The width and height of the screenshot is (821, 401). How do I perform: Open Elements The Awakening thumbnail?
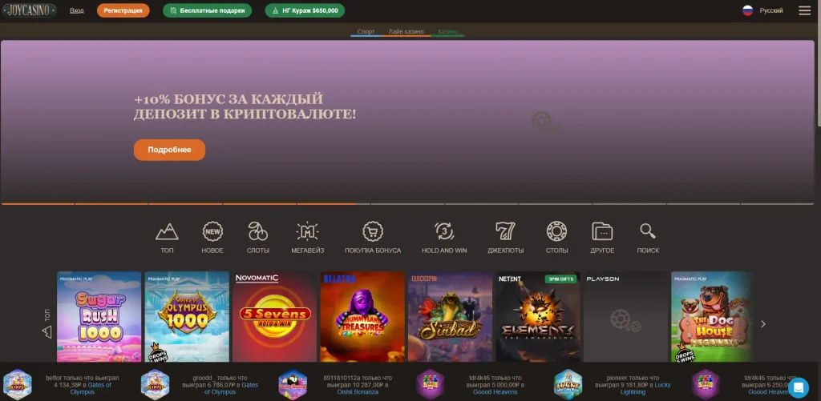tap(538, 317)
